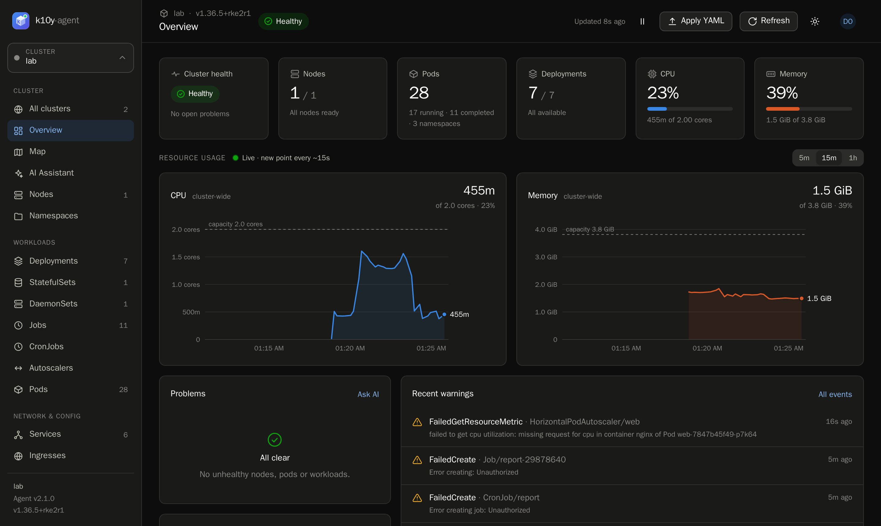This screenshot has height=526, width=881.
Task: Click the CPU usage progress bar
Action: [690, 109]
